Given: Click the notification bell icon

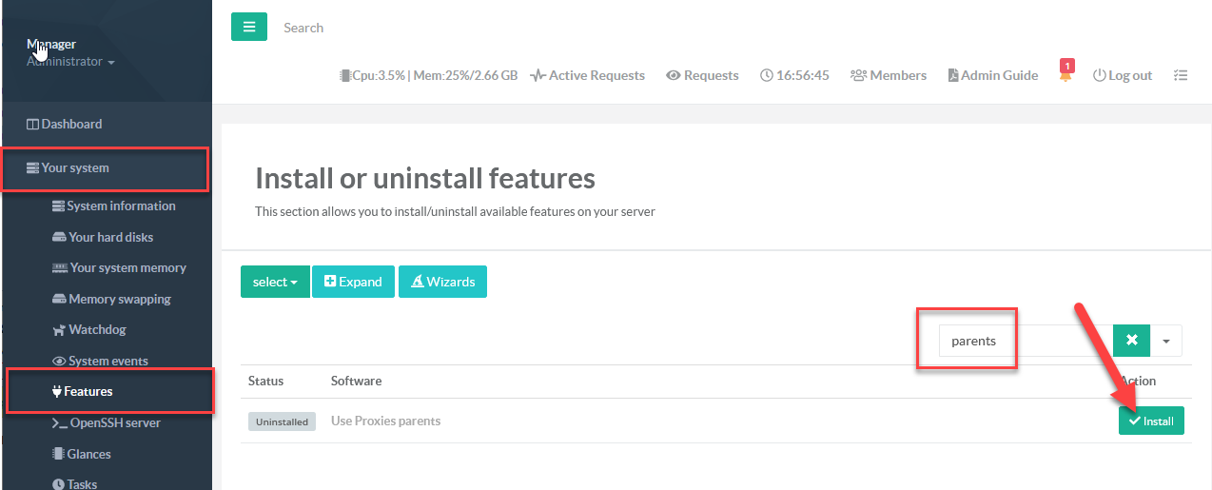Looking at the screenshot, I should pos(1065,75).
